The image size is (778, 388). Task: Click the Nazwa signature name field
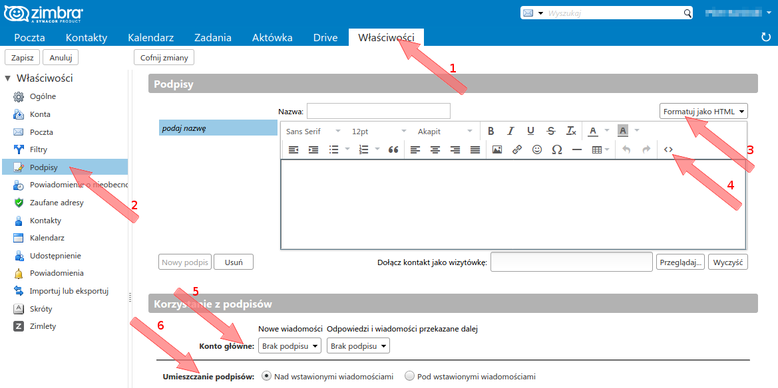coord(378,111)
